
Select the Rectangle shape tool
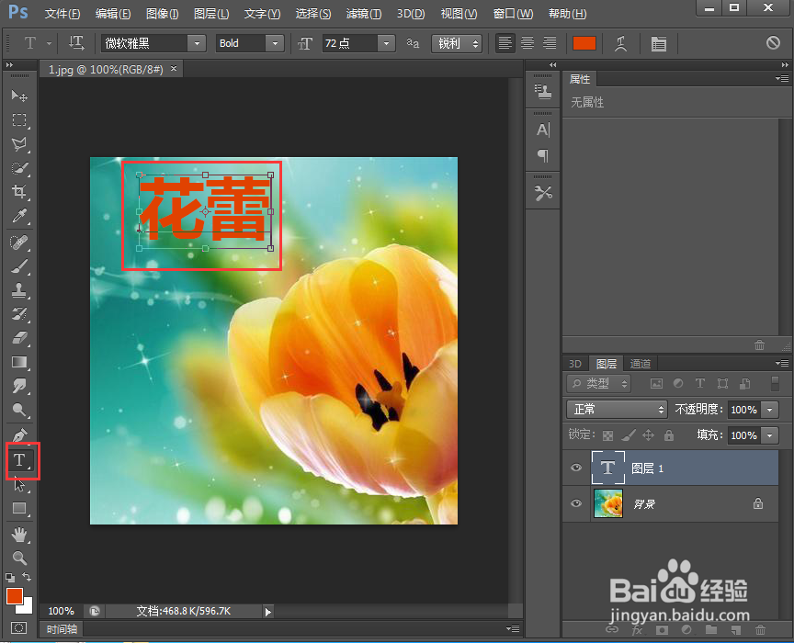click(19, 508)
